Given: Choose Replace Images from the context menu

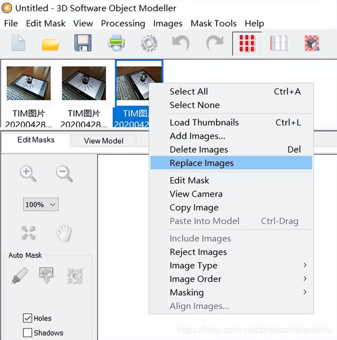Looking at the screenshot, I should pyautogui.click(x=202, y=163).
